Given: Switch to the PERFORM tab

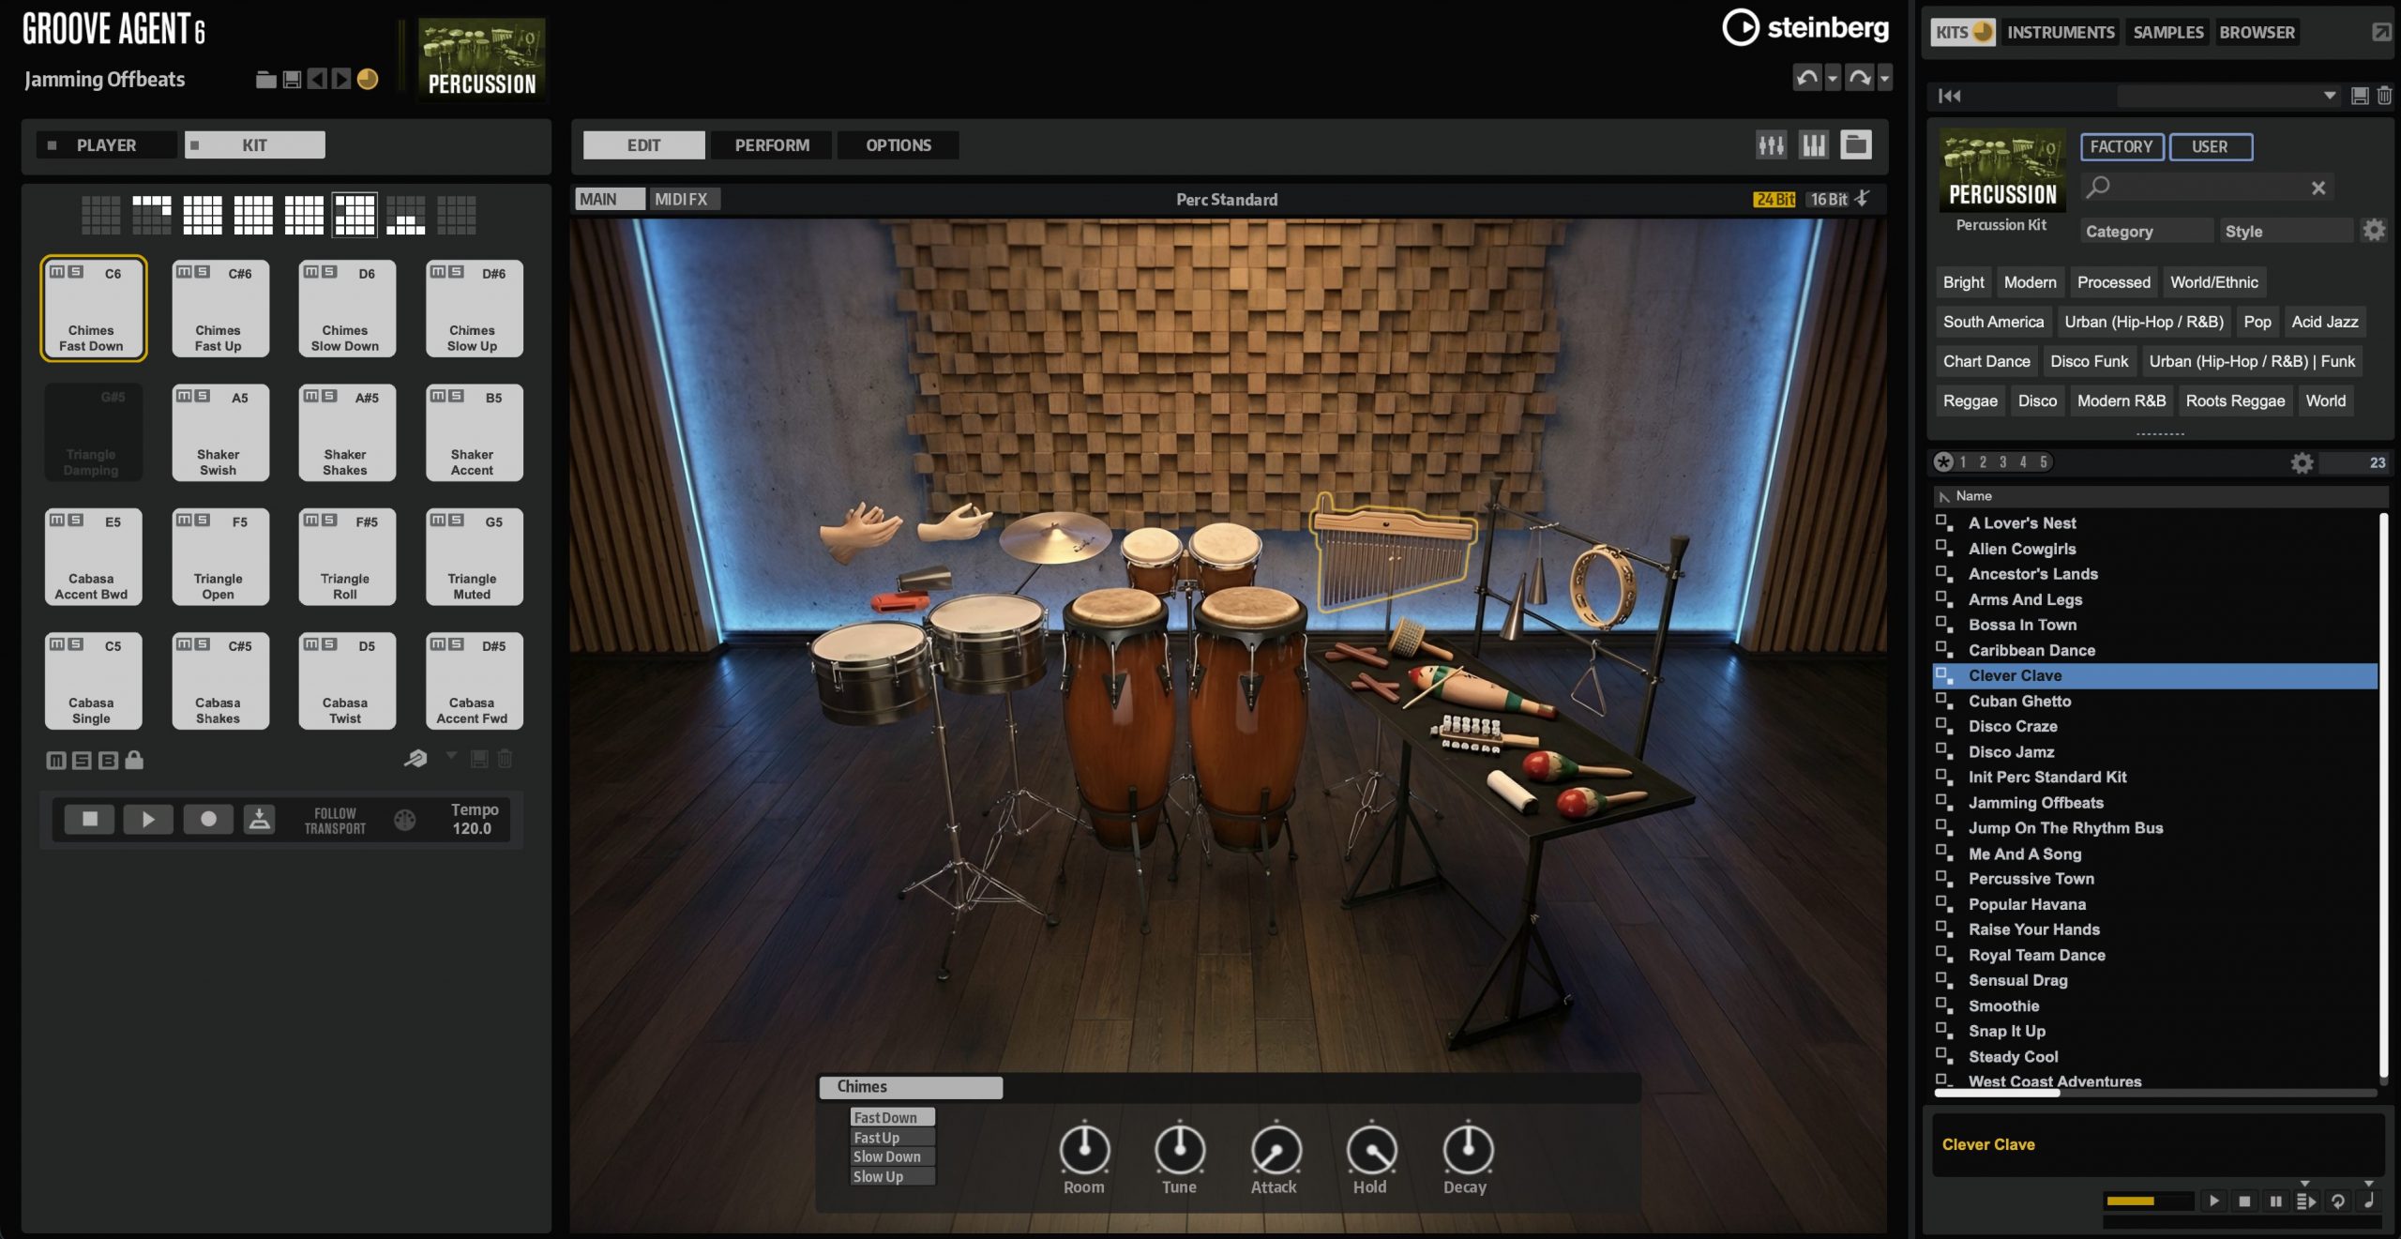Looking at the screenshot, I should point(772,145).
